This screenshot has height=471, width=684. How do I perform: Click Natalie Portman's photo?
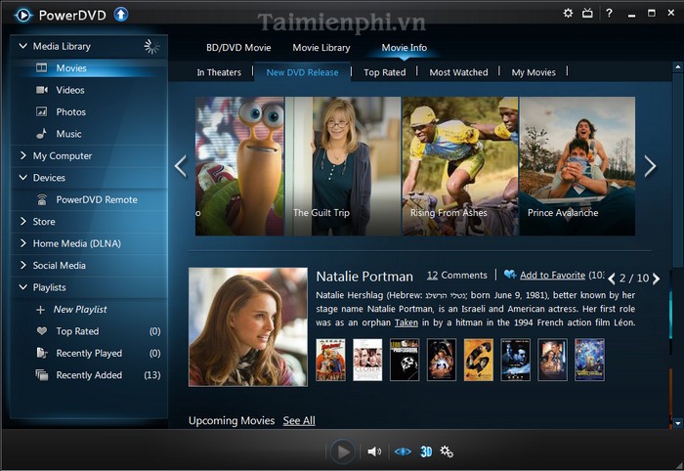pyautogui.click(x=248, y=327)
